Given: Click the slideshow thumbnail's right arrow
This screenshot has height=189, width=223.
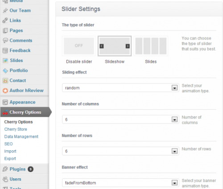Looking at the screenshot, I should pos(128,46).
